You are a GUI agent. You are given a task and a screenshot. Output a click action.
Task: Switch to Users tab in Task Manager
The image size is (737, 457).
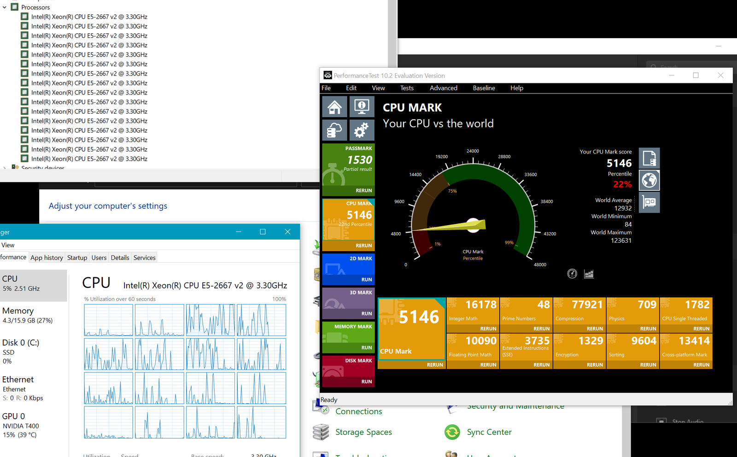(x=99, y=258)
